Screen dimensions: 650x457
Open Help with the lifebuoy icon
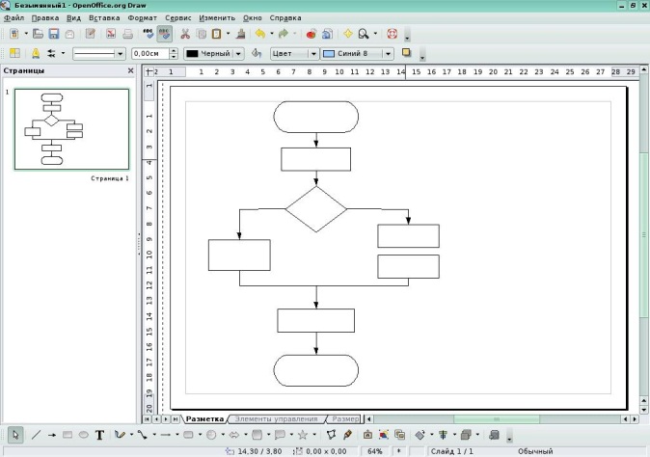(393, 34)
